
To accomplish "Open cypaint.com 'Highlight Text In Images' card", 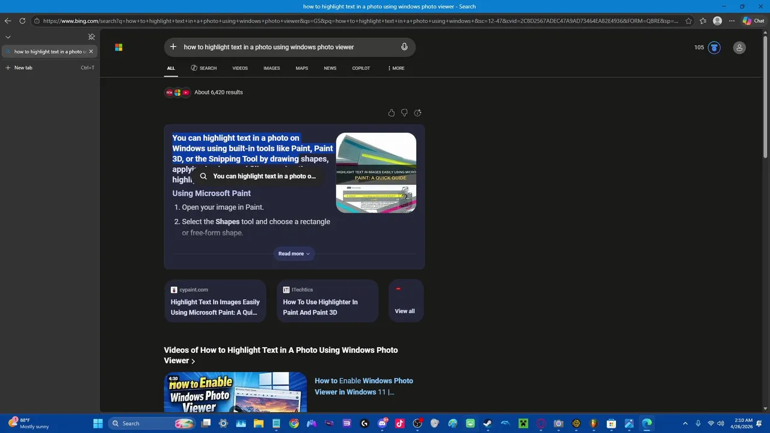I will [215, 301].
